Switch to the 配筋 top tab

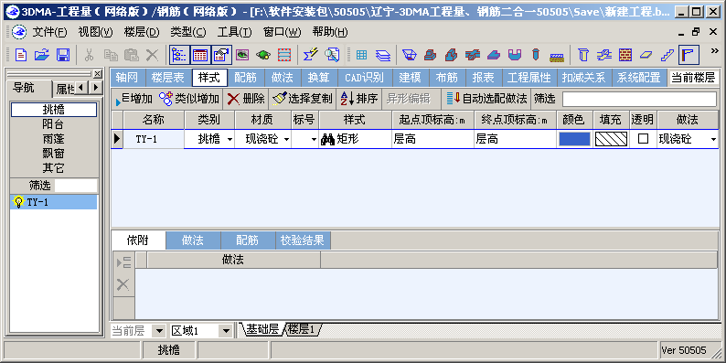point(245,78)
